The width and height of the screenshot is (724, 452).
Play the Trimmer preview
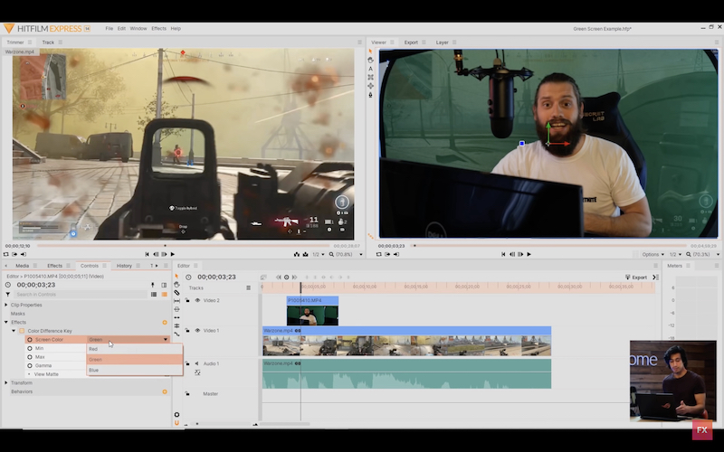(x=173, y=254)
